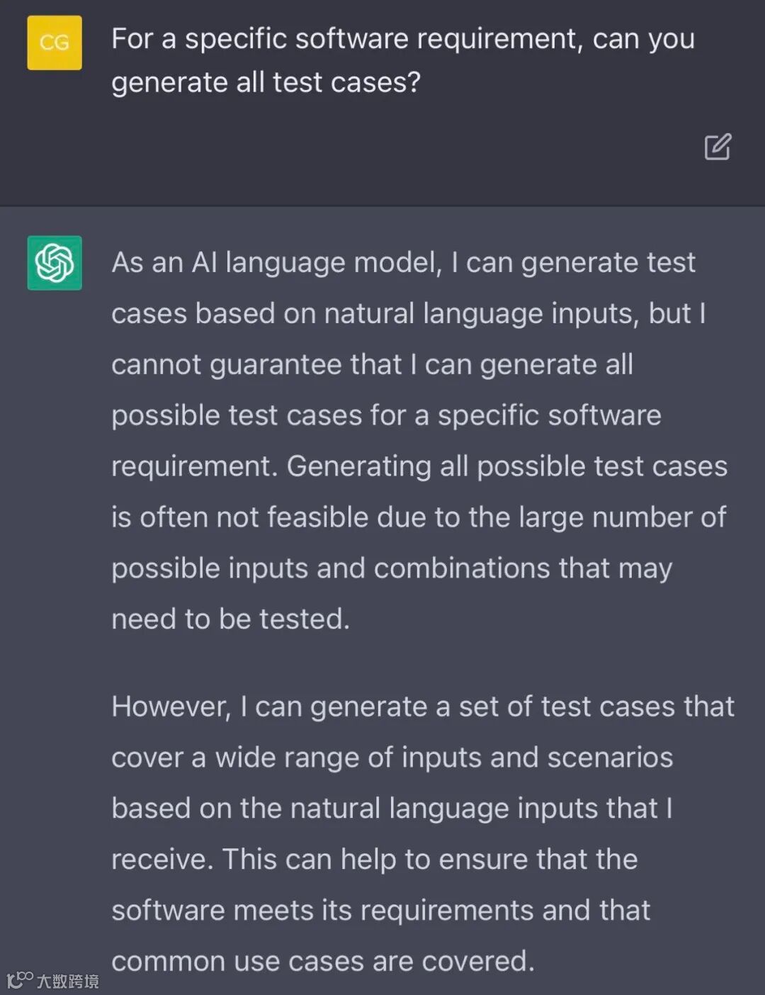Click the line "generate all test cases?"
Viewport: 765px width, 995px height.
[x=266, y=83]
